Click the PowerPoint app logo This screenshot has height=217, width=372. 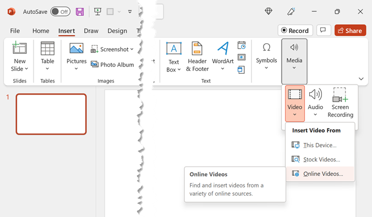11,12
